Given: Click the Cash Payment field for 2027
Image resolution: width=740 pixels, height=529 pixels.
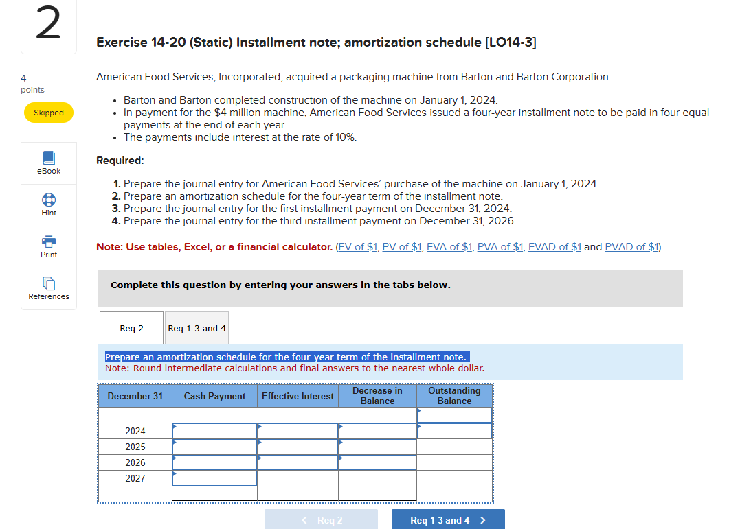Looking at the screenshot, I should [214, 478].
